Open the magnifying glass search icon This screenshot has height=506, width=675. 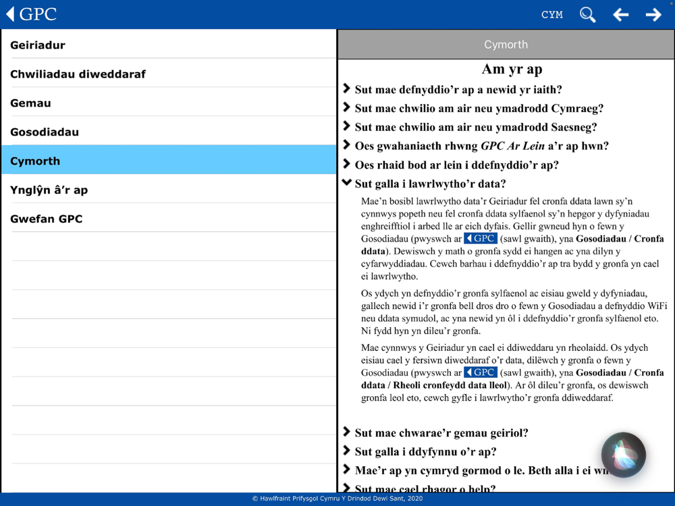tap(587, 15)
